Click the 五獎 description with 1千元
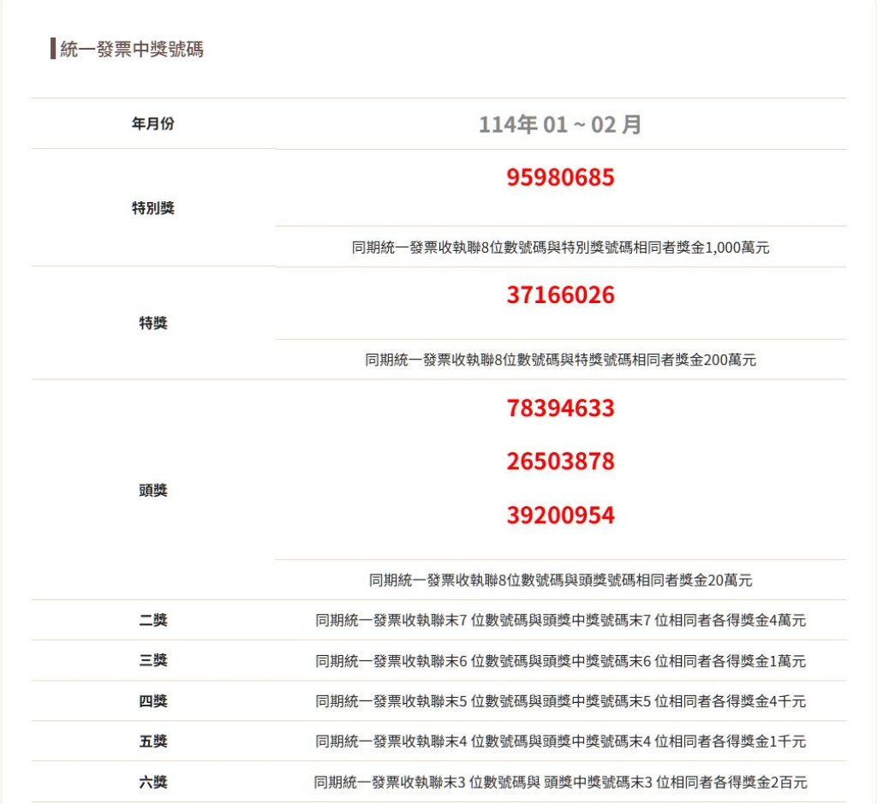Image resolution: width=877 pixels, height=804 pixels. (560, 741)
